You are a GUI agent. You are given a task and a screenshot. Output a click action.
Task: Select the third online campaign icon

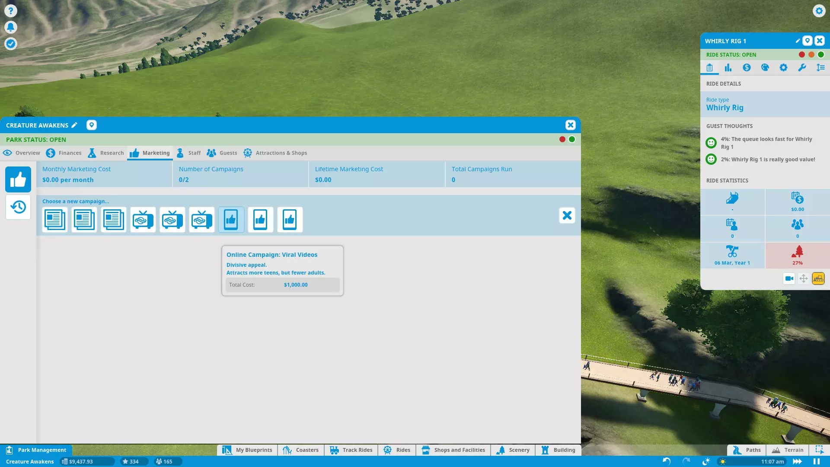(x=290, y=220)
